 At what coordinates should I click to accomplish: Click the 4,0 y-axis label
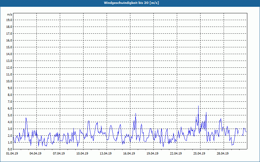coord(10,122)
